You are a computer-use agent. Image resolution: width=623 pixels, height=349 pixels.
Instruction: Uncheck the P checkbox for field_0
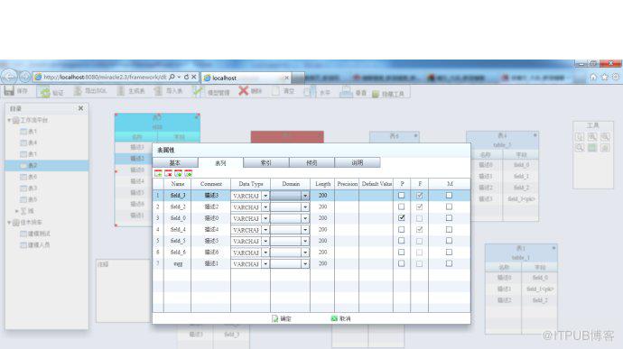(x=401, y=218)
